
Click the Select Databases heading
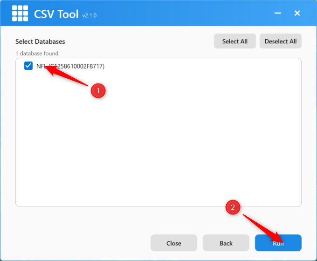pos(40,41)
